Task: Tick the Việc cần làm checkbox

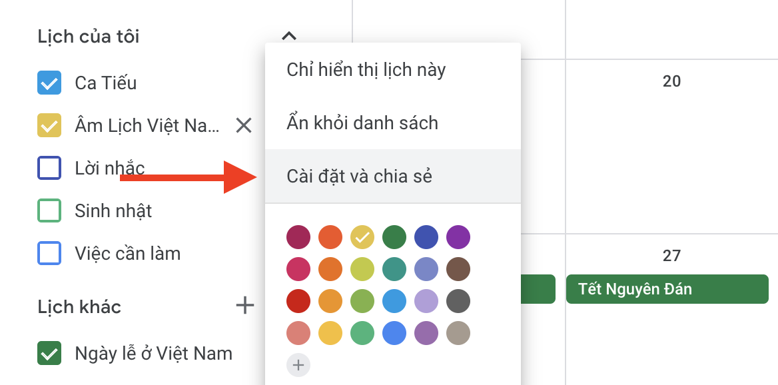Action: coord(49,253)
